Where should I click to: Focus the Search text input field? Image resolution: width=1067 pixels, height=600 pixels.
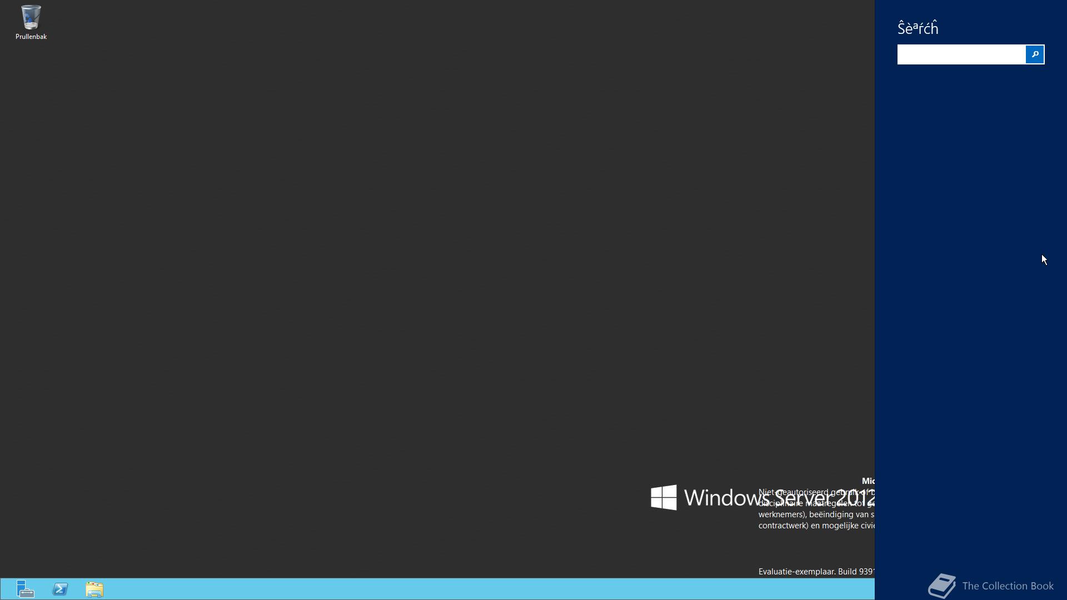pyautogui.click(x=961, y=54)
